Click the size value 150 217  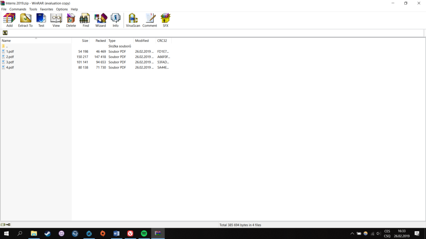(x=82, y=57)
